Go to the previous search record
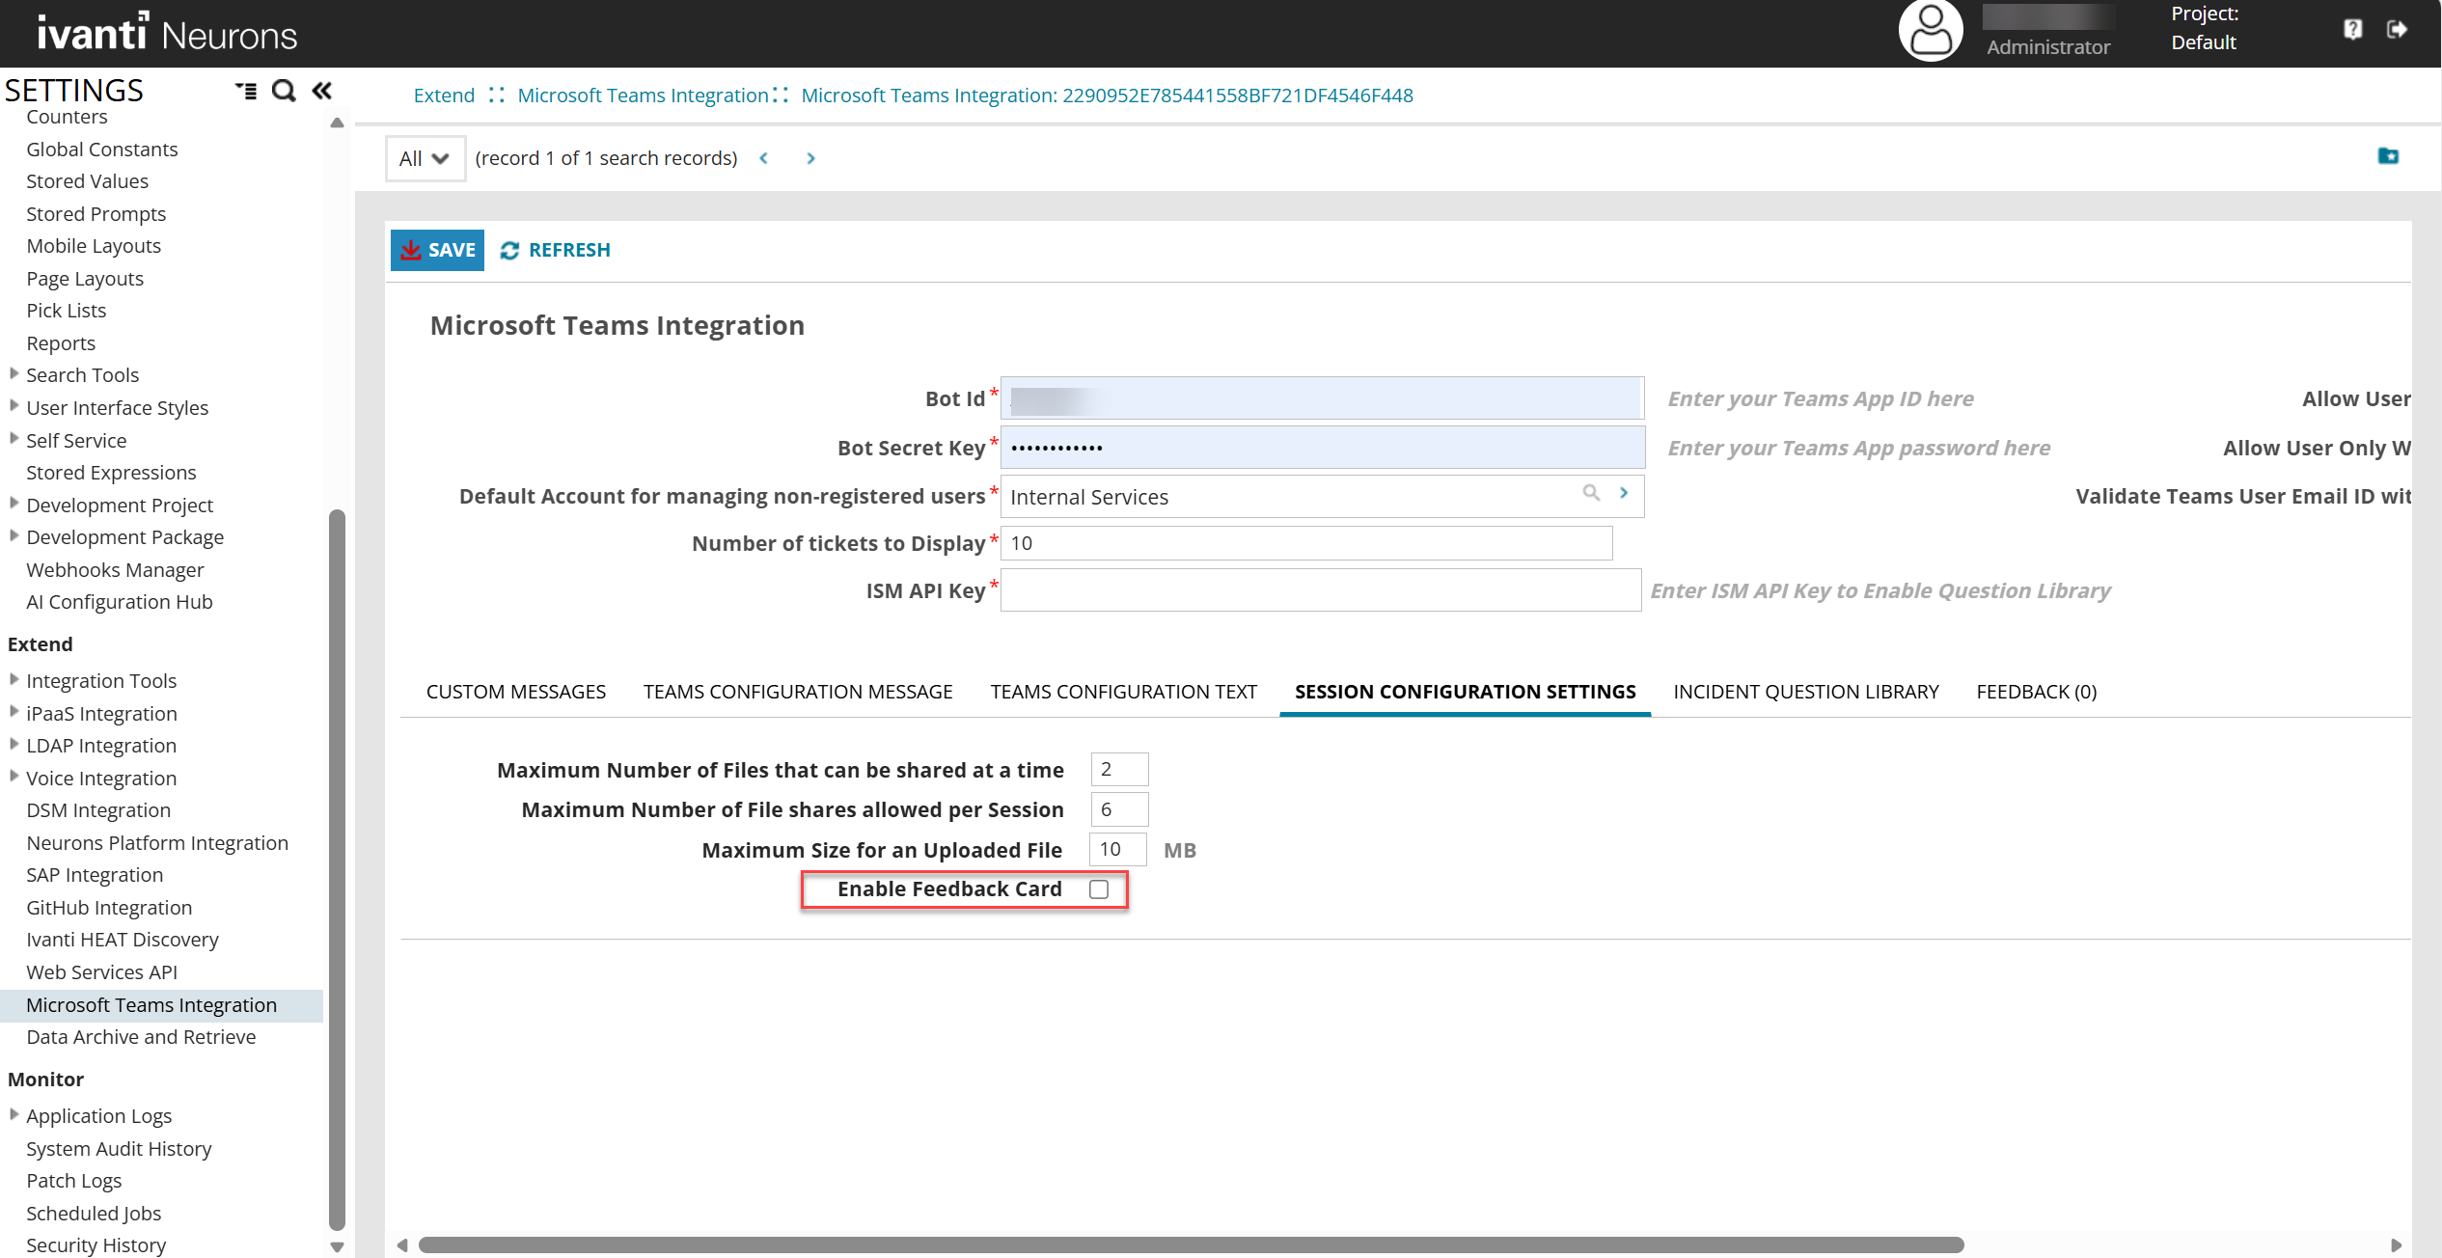This screenshot has height=1258, width=2442. [x=764, y=158]
